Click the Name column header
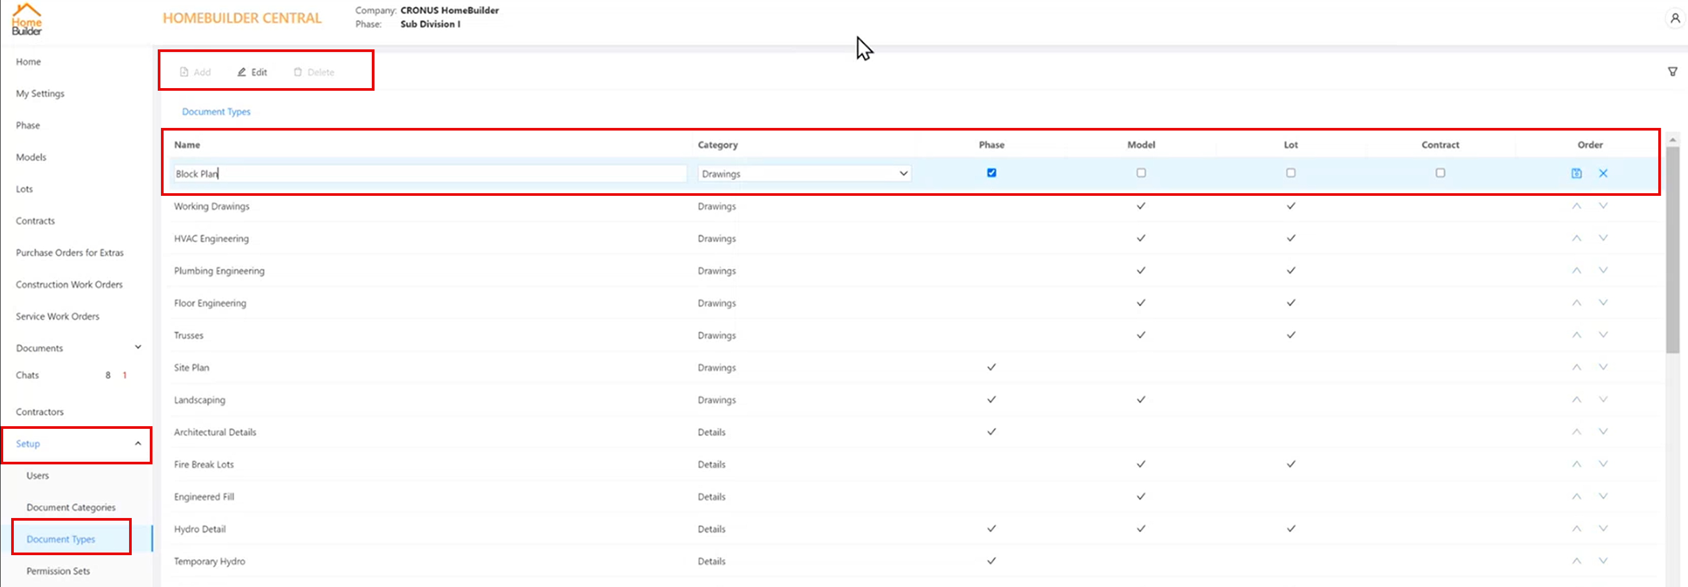The image size is (1688, 587). click(187, 145)
